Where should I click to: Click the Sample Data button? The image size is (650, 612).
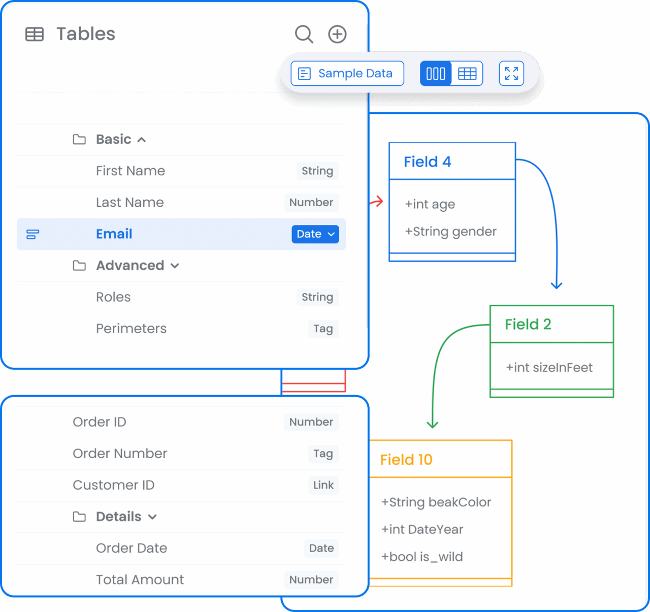point(347,73)
